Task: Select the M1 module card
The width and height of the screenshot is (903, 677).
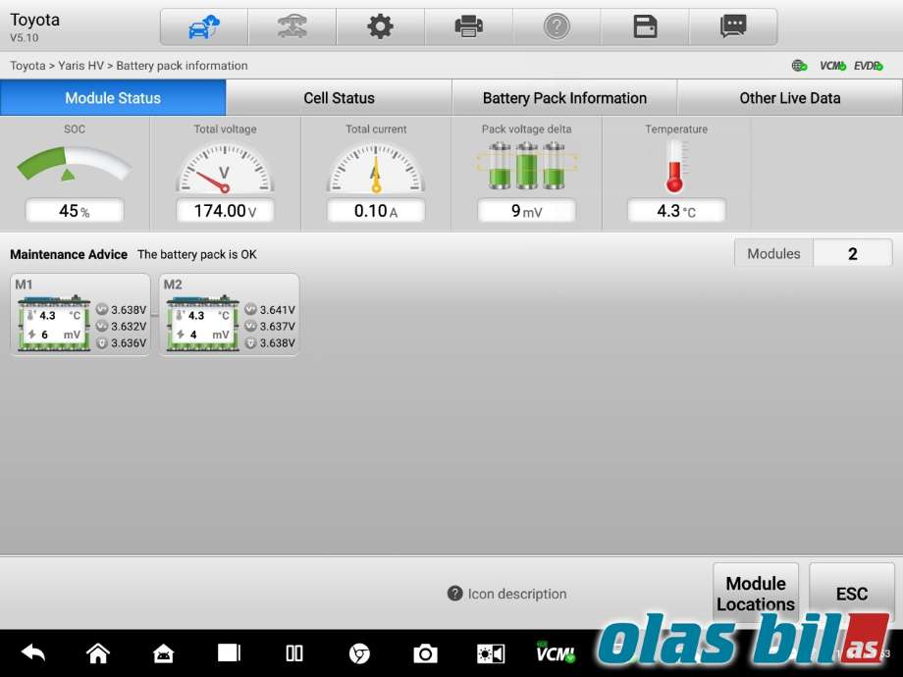Action: pos(80,314)
